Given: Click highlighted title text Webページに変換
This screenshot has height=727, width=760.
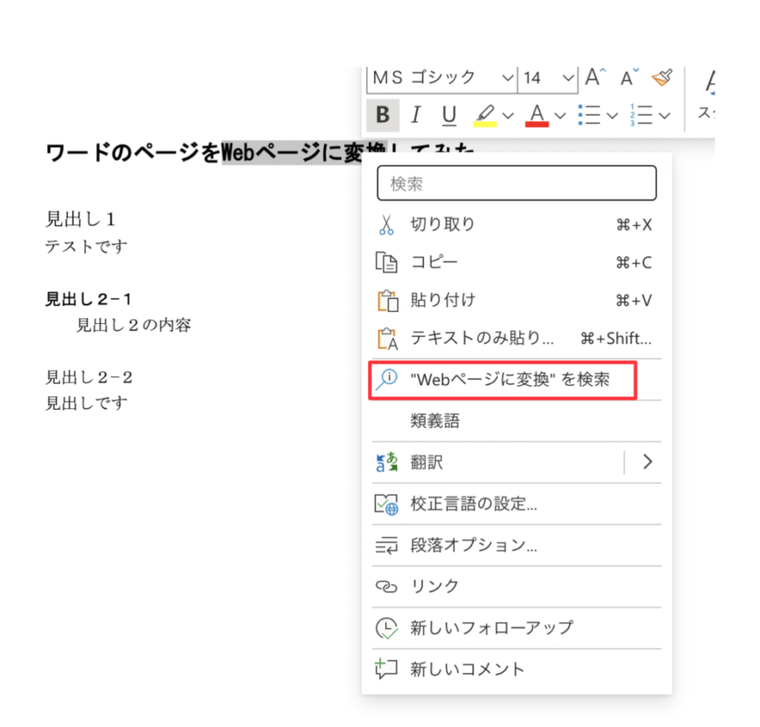Looking at the screenshot, I should pos(304,153).
